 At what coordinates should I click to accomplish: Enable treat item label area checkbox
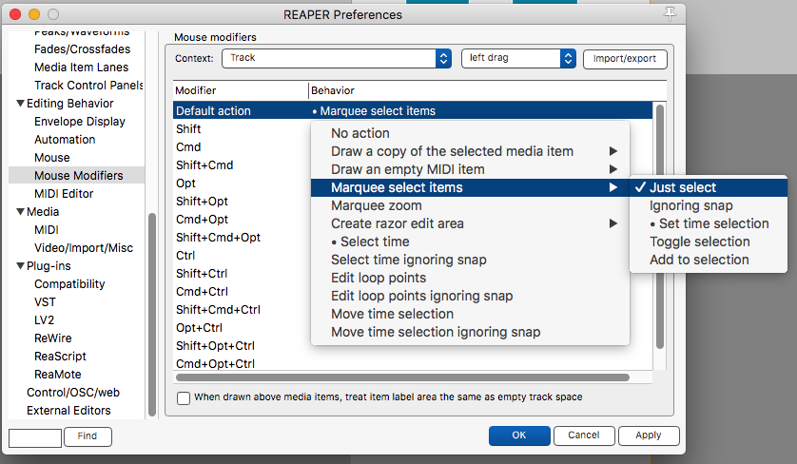tap(184, 397)
